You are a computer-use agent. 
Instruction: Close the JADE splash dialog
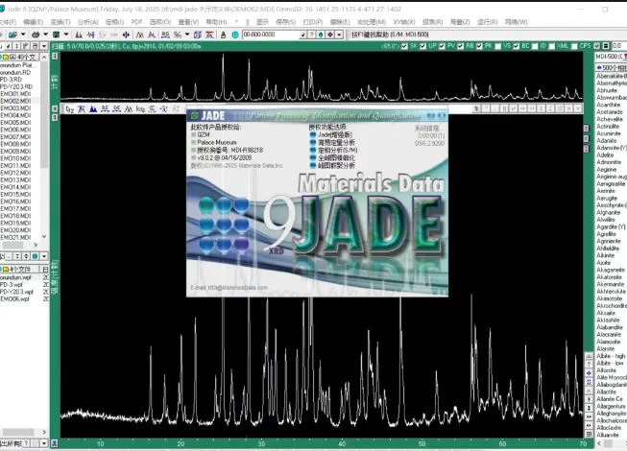[x=442, y=115]
